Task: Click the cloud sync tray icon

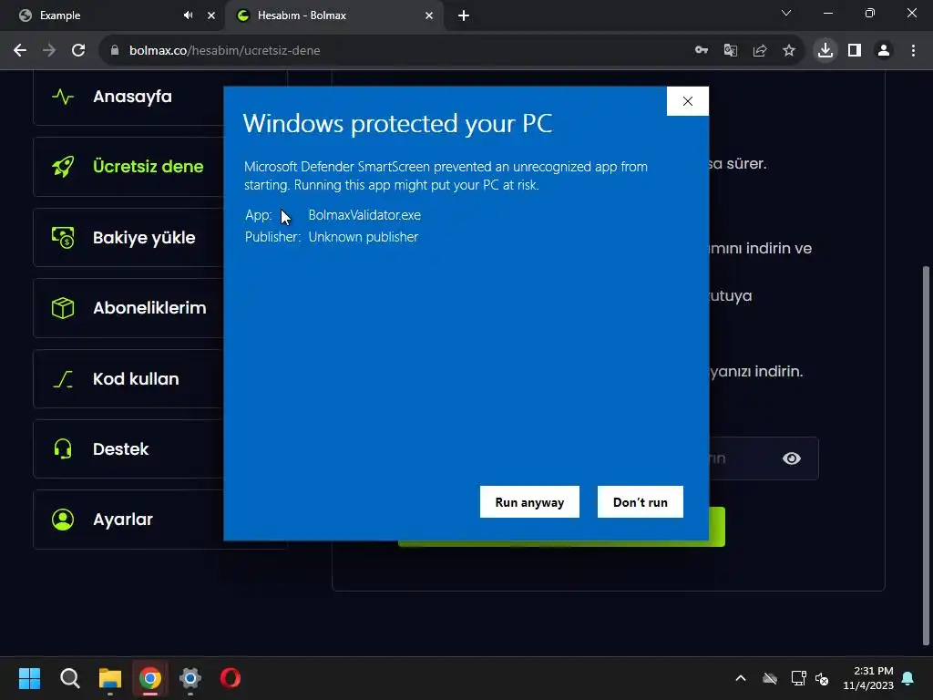Action: [x=770, y=678]
